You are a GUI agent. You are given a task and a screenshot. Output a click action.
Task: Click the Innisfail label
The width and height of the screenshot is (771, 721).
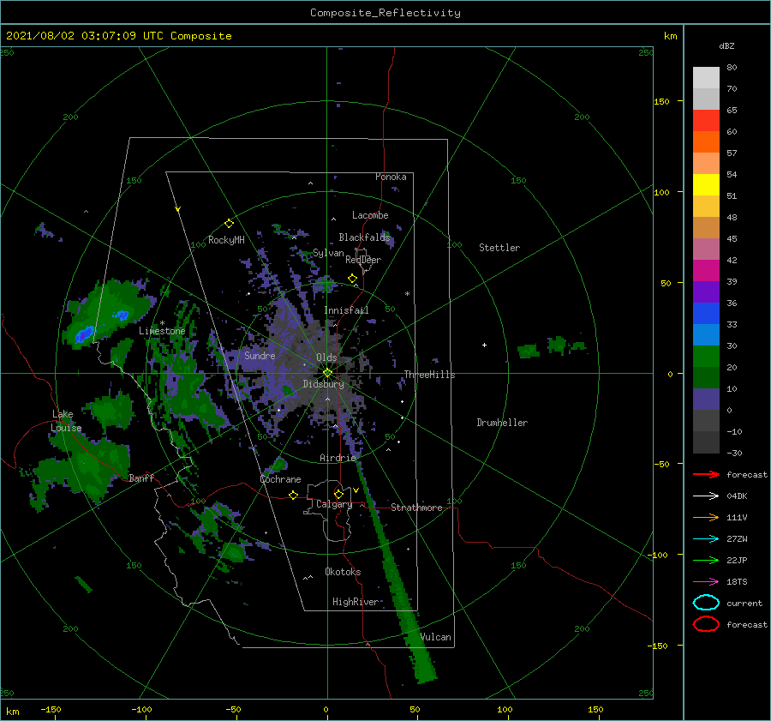pos(346,310)
